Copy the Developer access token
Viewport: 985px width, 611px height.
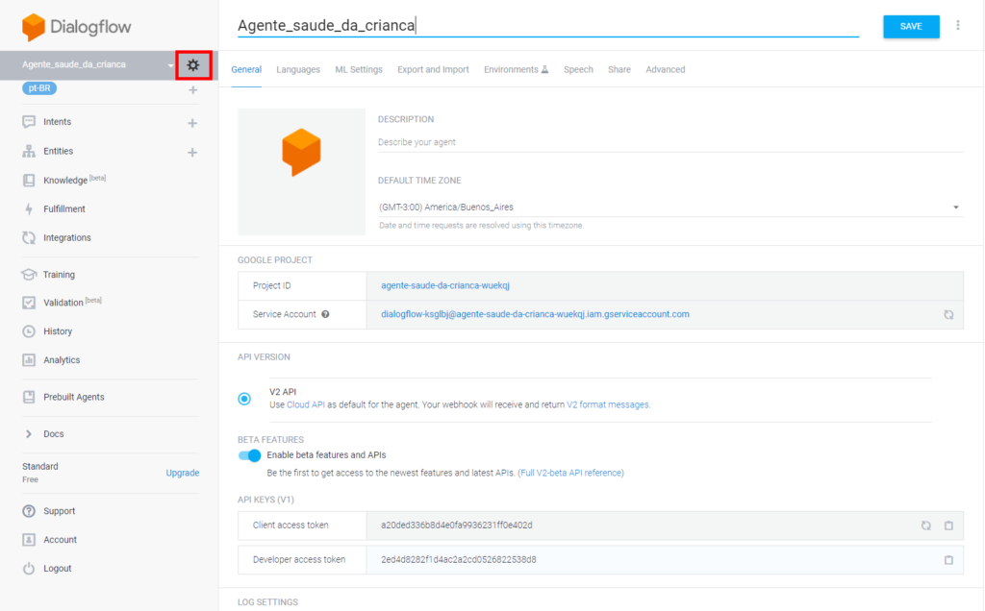[948, 559]
